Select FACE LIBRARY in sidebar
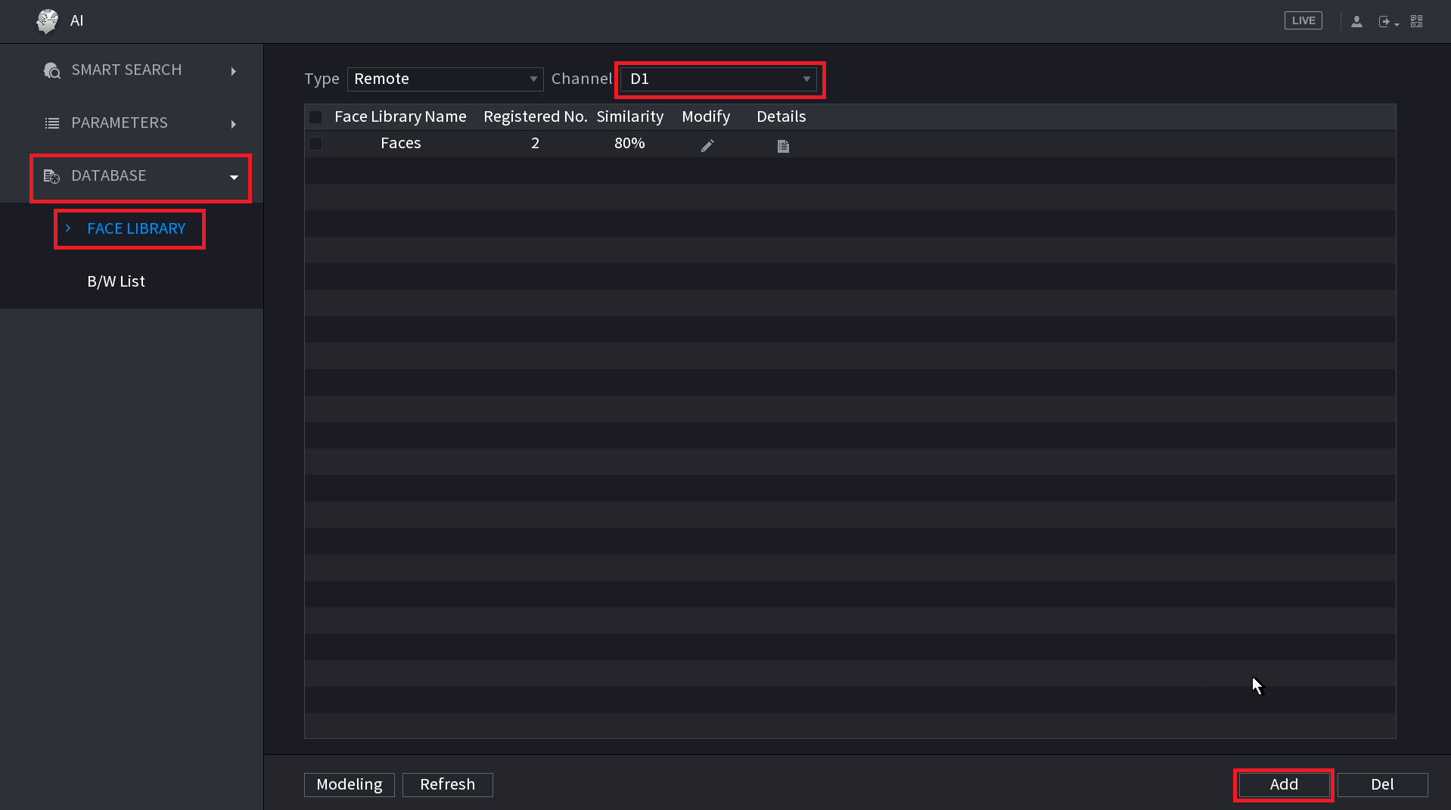This screenshot has height=810, width=1451. pos(136,228)
